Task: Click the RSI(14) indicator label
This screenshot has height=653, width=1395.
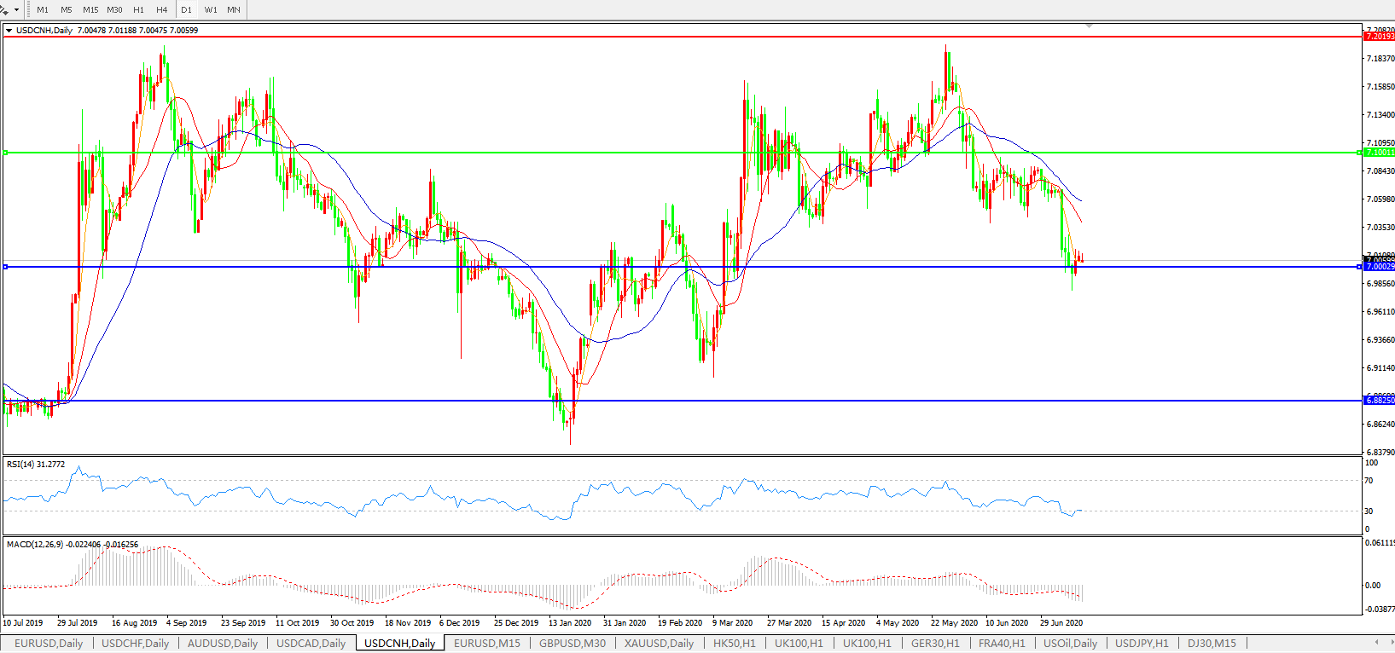Action: [x=36, y=465]
